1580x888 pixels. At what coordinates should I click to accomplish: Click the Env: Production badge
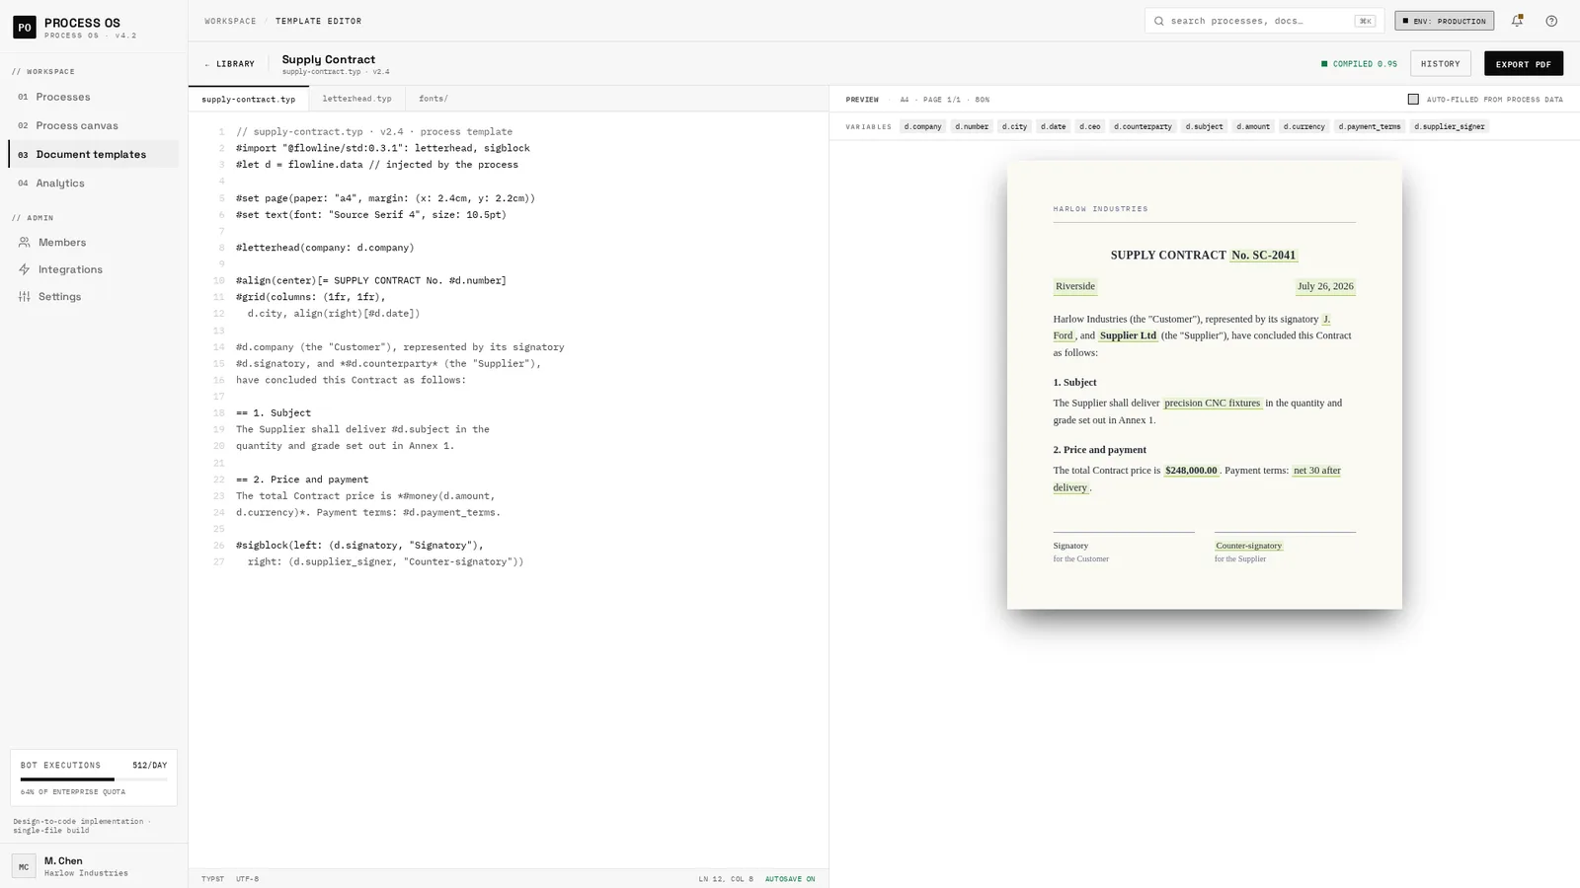click(x=1444, y=21)
